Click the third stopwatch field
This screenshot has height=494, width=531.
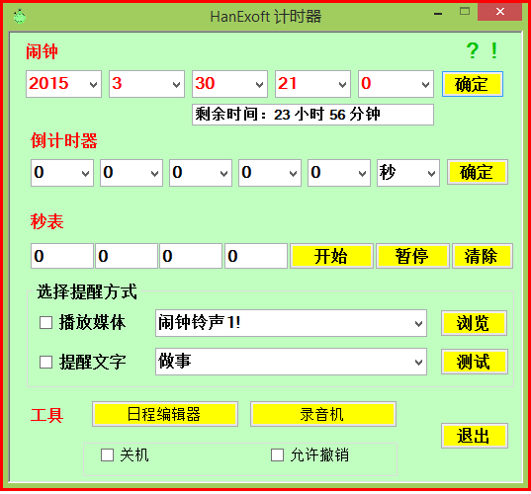pos(191,256)
